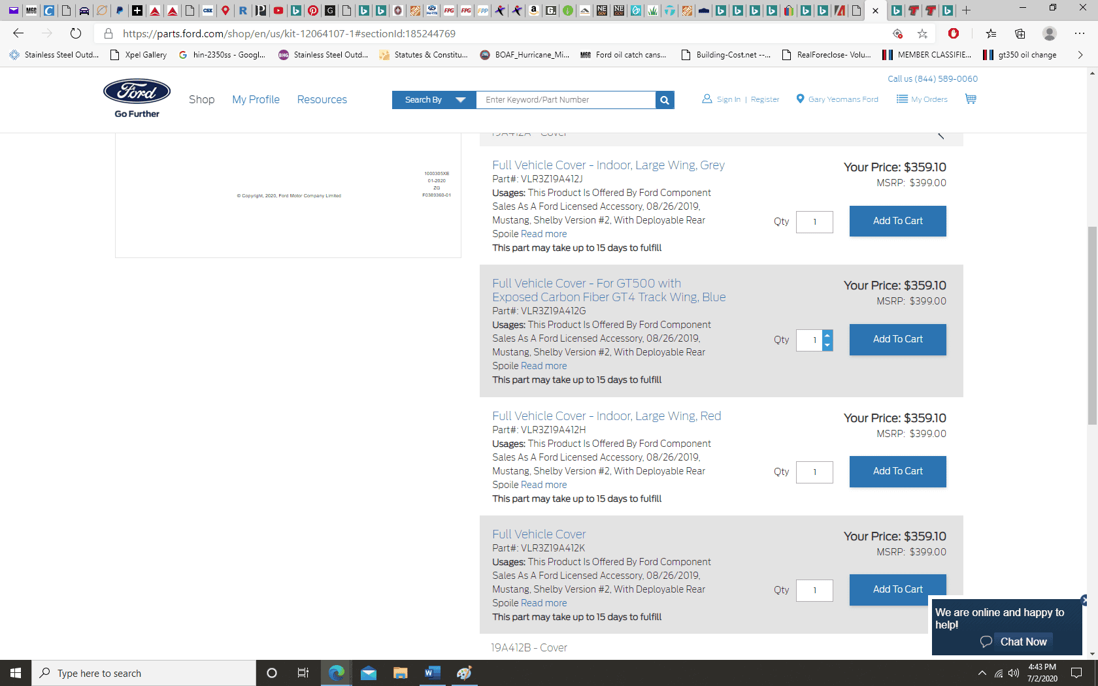Viewport: 1098px width, 686px height.
Task: Increase quantity for Blue GT4 cover
Action: pos(827,335)
